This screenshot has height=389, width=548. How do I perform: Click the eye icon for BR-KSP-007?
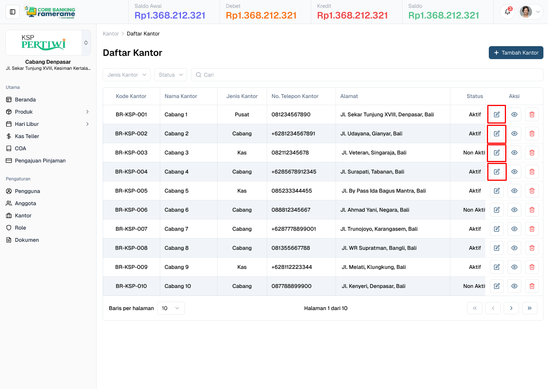tap(514, 229)
